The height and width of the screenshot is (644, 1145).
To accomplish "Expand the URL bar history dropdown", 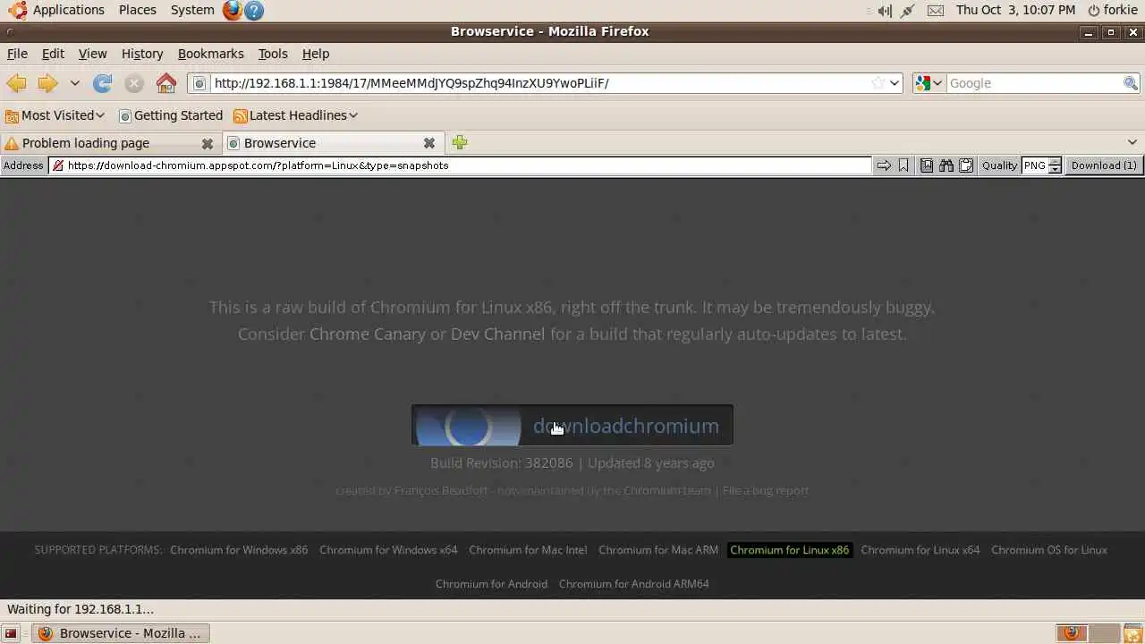I will tap(895, 83).
